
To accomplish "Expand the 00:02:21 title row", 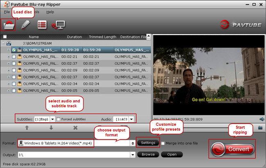I will tap(9, 57).
